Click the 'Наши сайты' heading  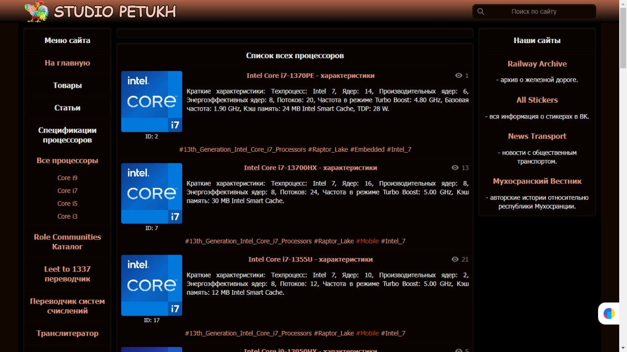coord(537,40)
